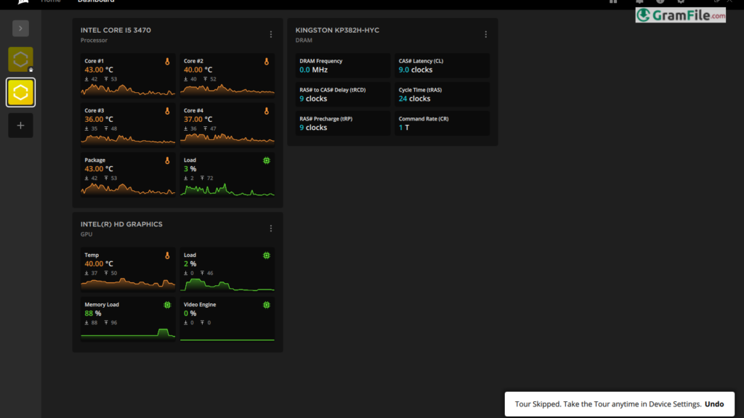
Task: Open the Kingston KP382H-HYC options menu
Action: [x=486, y=34]
